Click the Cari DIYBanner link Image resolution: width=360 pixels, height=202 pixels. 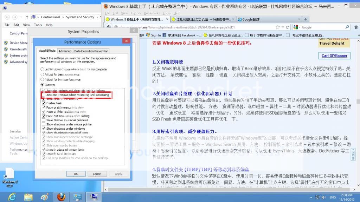pyautogui.click(x=334, y=56)
